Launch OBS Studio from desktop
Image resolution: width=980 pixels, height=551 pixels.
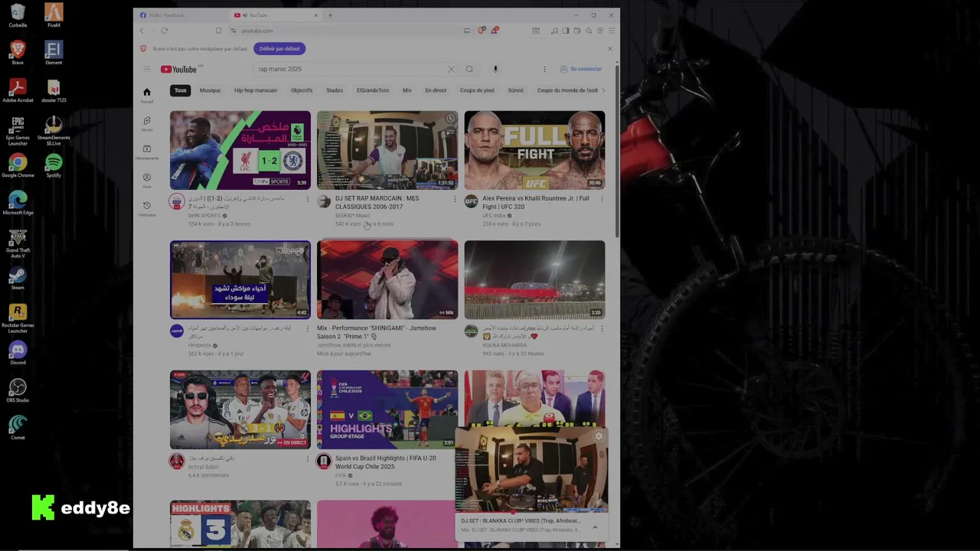point(18,391)
